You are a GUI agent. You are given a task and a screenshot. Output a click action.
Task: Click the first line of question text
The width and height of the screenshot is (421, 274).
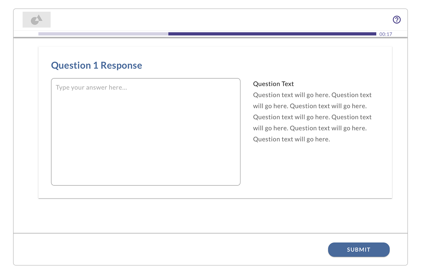pos(312,95)
